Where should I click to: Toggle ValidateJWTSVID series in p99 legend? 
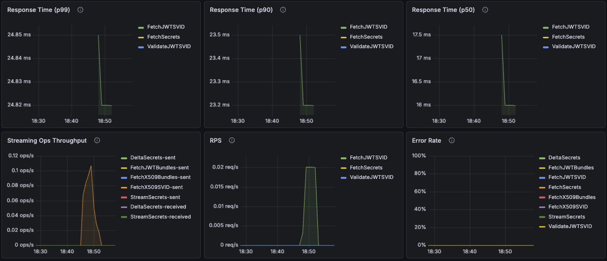pyautogui.click(x=169, y=46)
